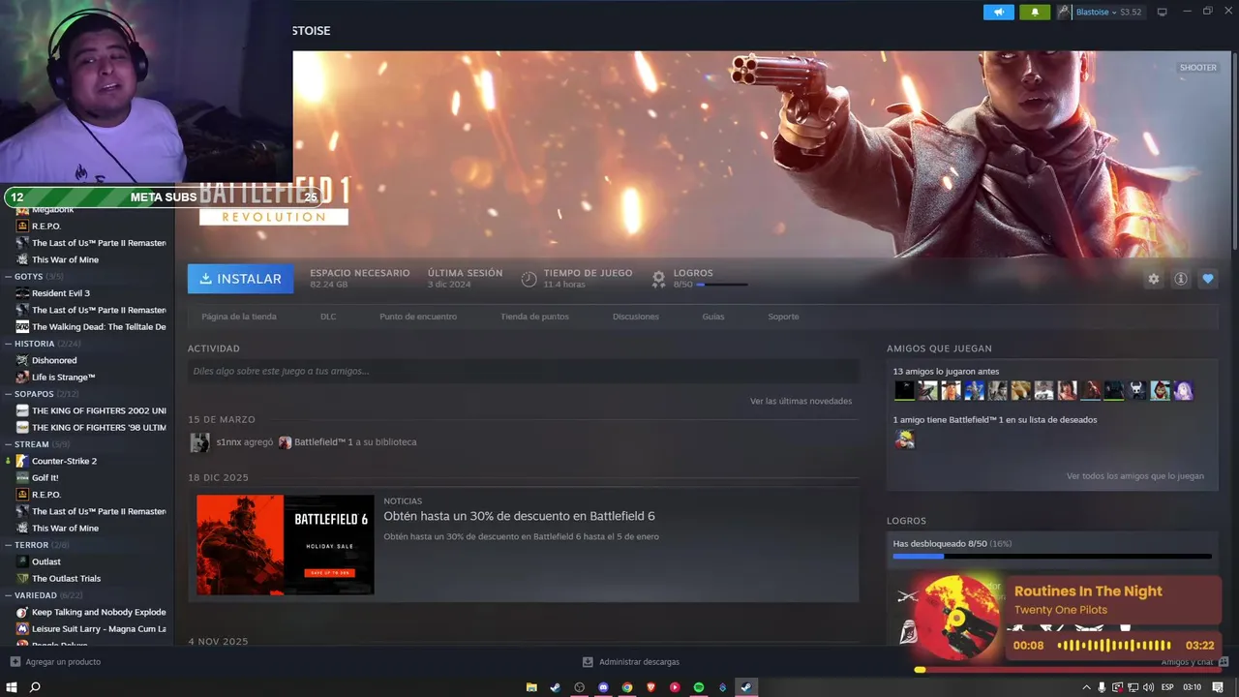Viewport: 1239px width, 697px height.
Task: Go to the Punto de encuentro tab
Action: [x=418, y=317]
